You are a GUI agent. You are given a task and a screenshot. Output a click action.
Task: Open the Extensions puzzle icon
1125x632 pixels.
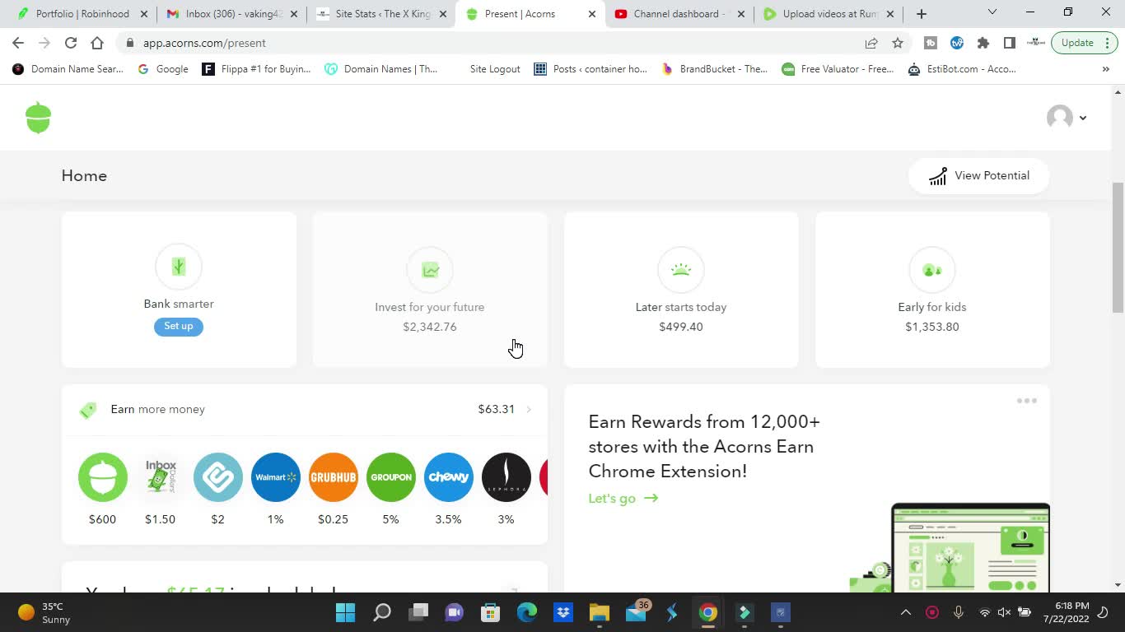(x=983, y=43)
